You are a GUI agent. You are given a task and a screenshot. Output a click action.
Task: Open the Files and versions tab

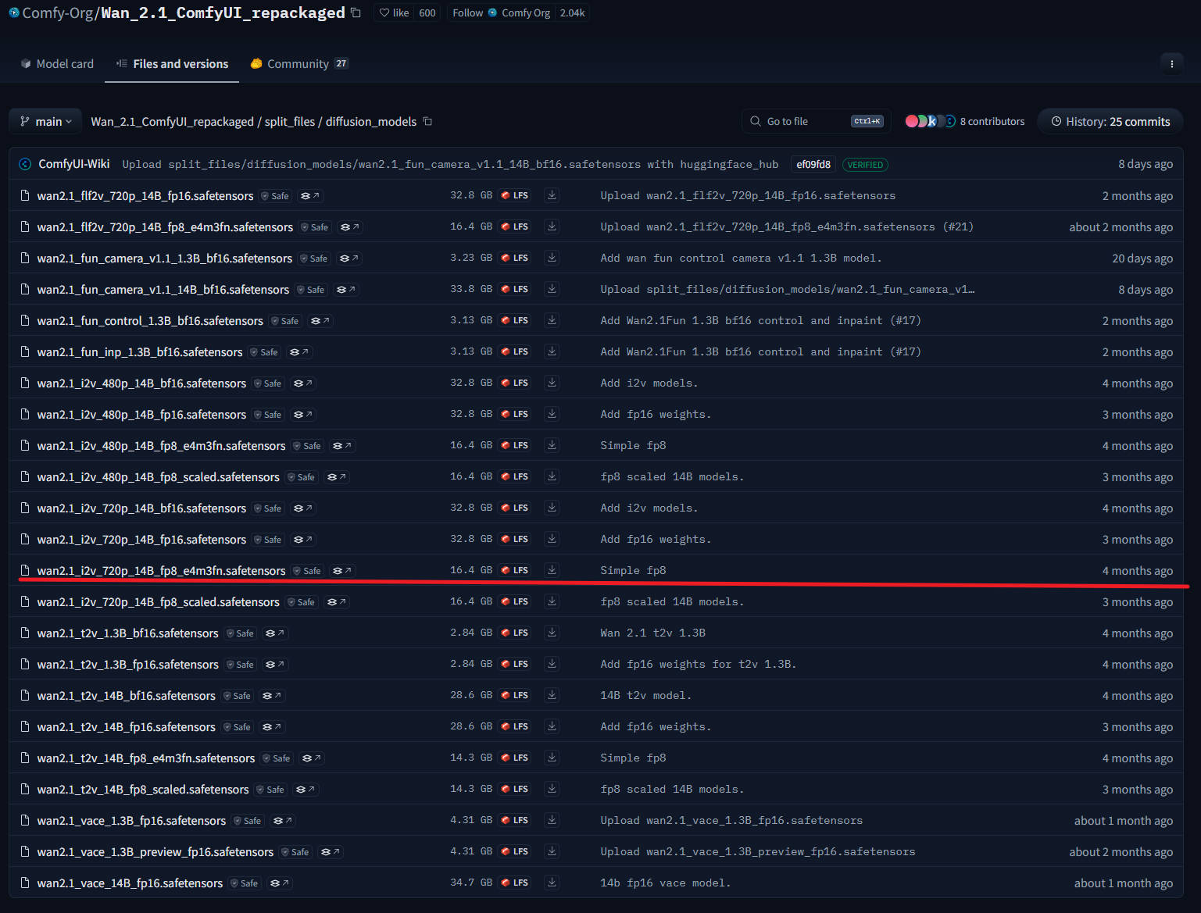[x=172, y=64]
